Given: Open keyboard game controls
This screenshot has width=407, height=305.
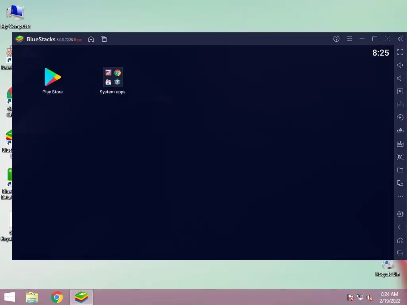Looking at the screenshot, I should (x=400, y=104).
